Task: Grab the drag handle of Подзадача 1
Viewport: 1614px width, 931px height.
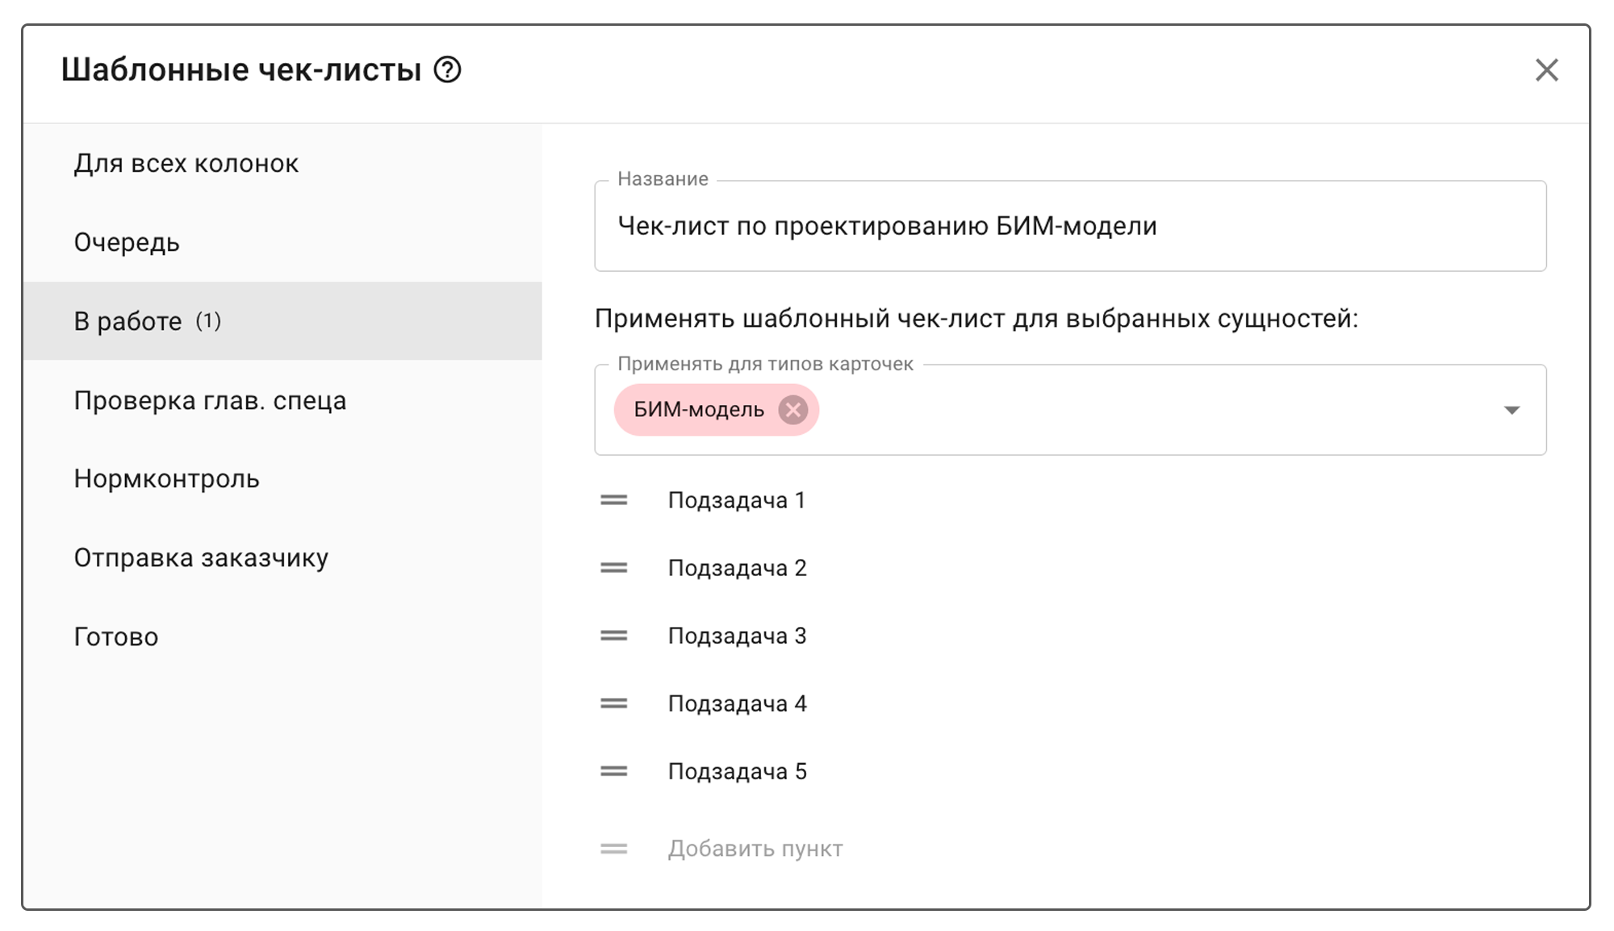Action: coord(614,500)
